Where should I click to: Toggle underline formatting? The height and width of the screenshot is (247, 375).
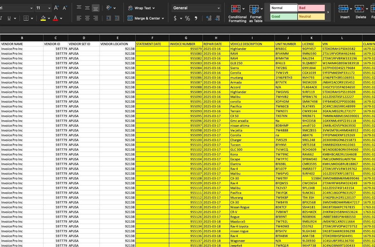pyautogui.click(x=9, y=18)
